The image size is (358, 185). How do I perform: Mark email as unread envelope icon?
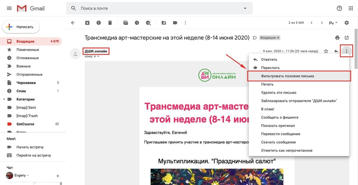(x=125, y=23)
